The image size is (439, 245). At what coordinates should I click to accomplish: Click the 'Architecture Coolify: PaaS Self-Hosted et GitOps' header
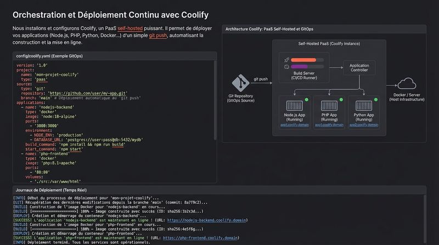tap(324, 29)
